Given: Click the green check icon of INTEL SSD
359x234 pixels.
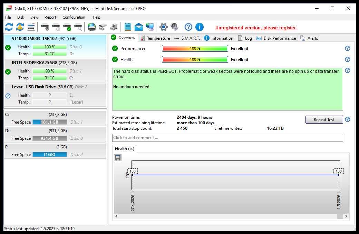Looking at the screenshot, I should point(8,72).
